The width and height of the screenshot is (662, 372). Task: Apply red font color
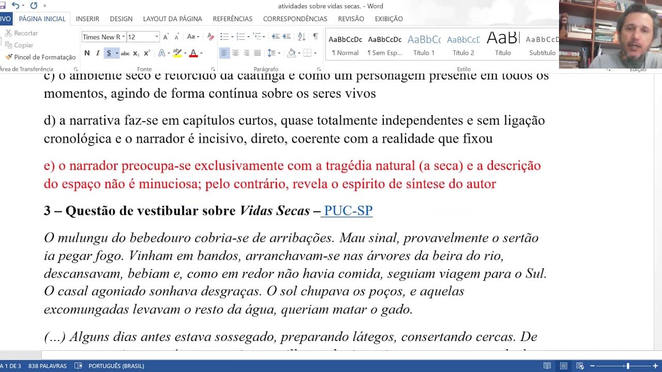point(193,53)
